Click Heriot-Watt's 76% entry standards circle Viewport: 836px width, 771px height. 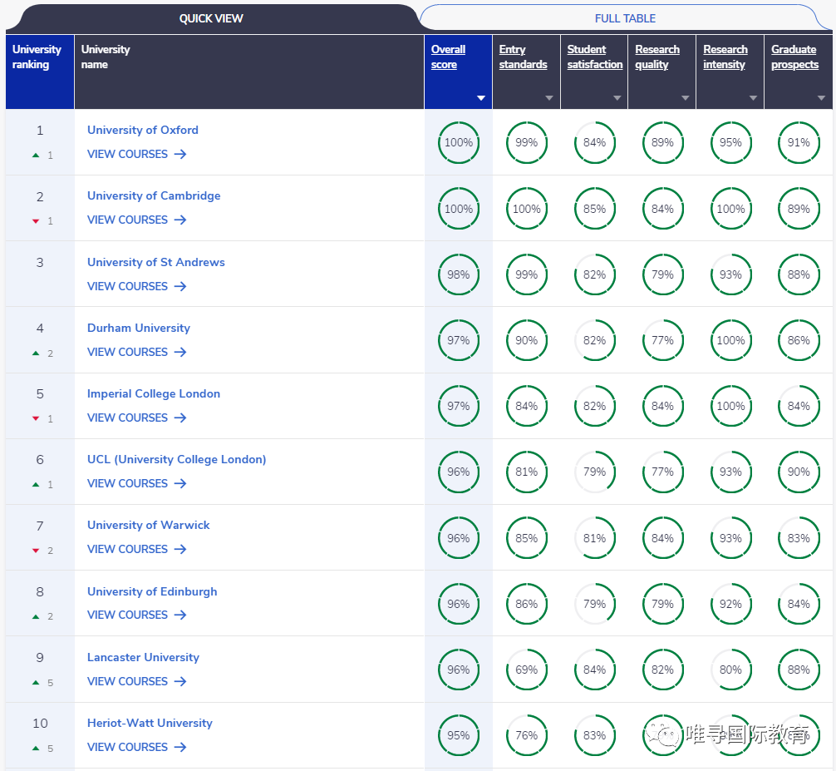(526, 735)
